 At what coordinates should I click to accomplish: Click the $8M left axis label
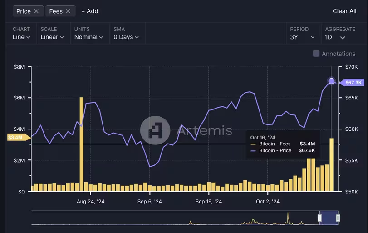pyautogui.click(x=19, y=67)
